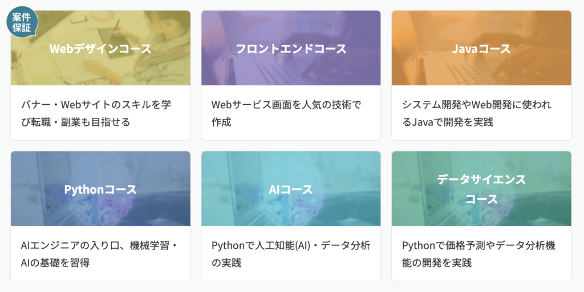Click the Webサービス画面を人気の技術で作成 description
The width and height of the screenshot is (584, 292).
(286, 113)
